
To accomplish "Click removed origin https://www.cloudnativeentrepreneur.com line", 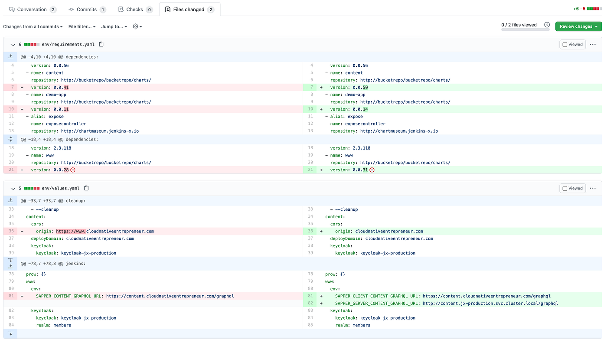I will tap(153, 231).
